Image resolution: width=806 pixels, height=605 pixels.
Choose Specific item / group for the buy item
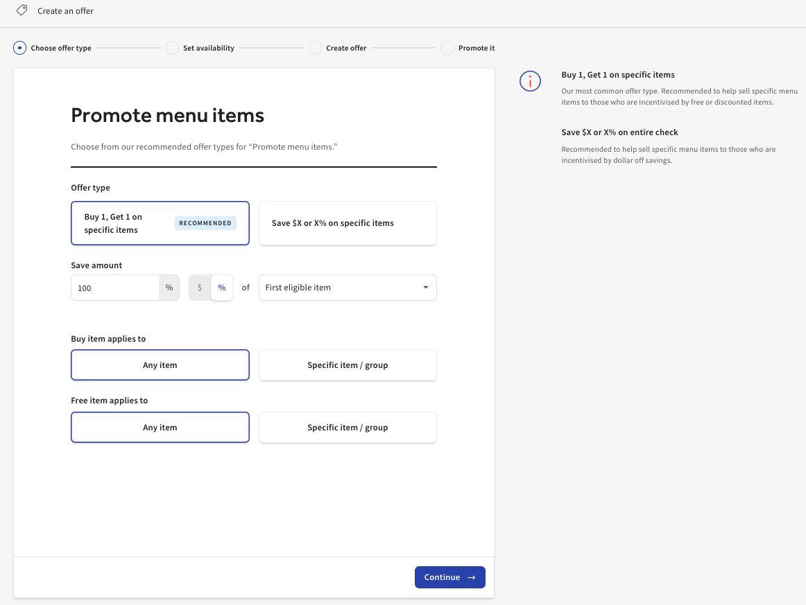[x=347, y=365]
